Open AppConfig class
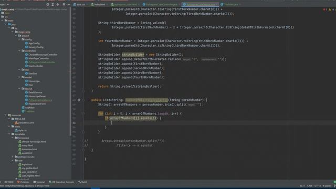Image resolution: width=336 pixels, height=189 pixels. (33, 43)
